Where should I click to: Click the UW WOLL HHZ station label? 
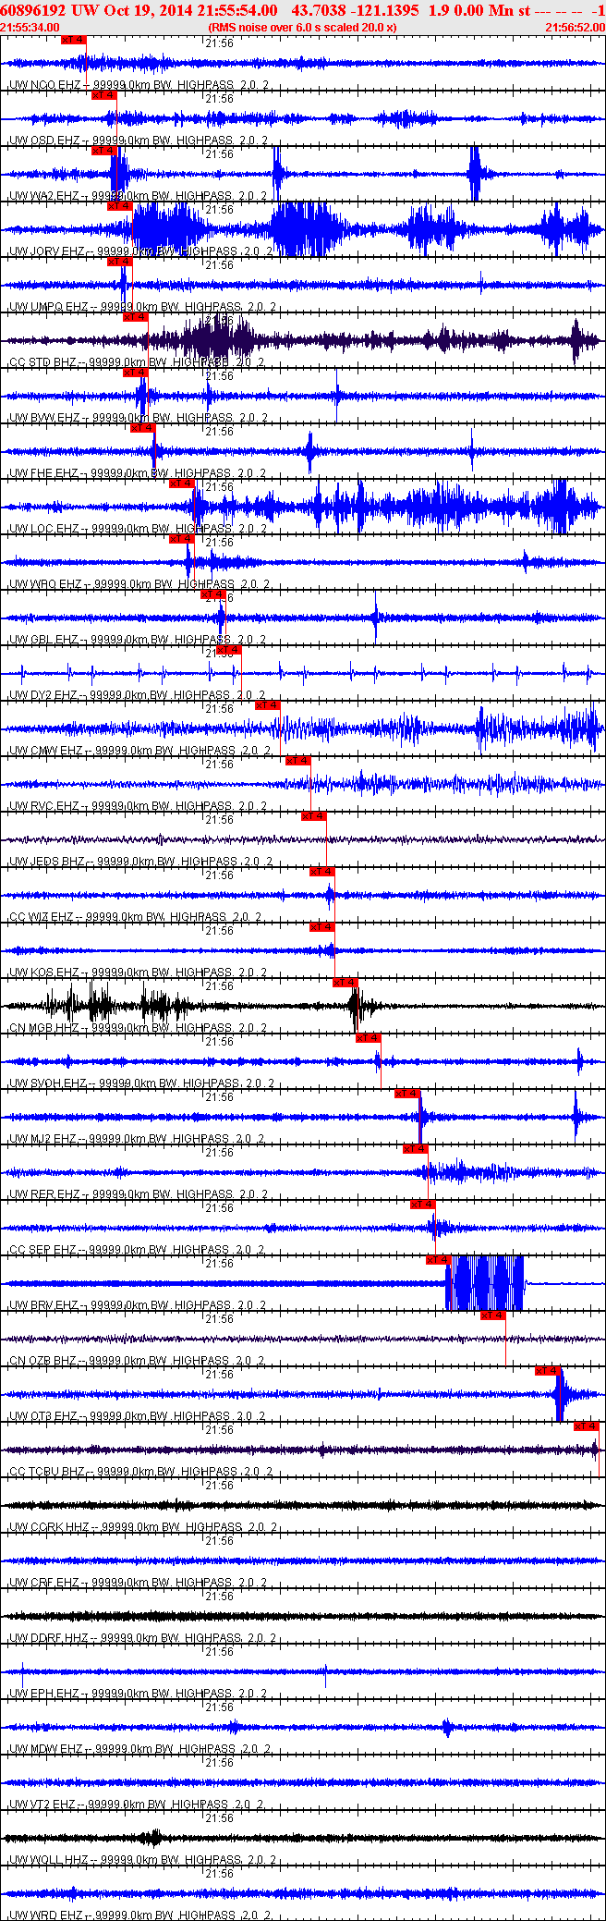[49, 1860]
